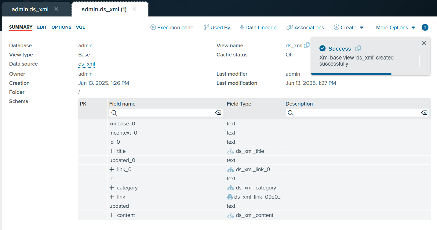Close the admin.ds_xml tab
Screen dimensions: 437x230
tap(56, 9)
